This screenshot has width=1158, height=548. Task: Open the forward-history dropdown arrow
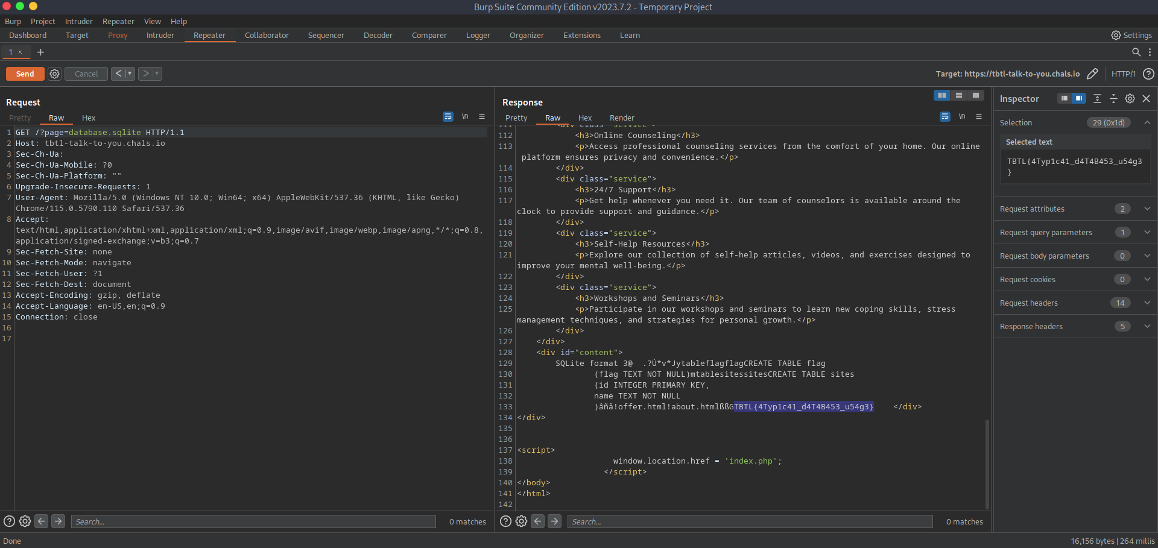[x=157, y=74]
